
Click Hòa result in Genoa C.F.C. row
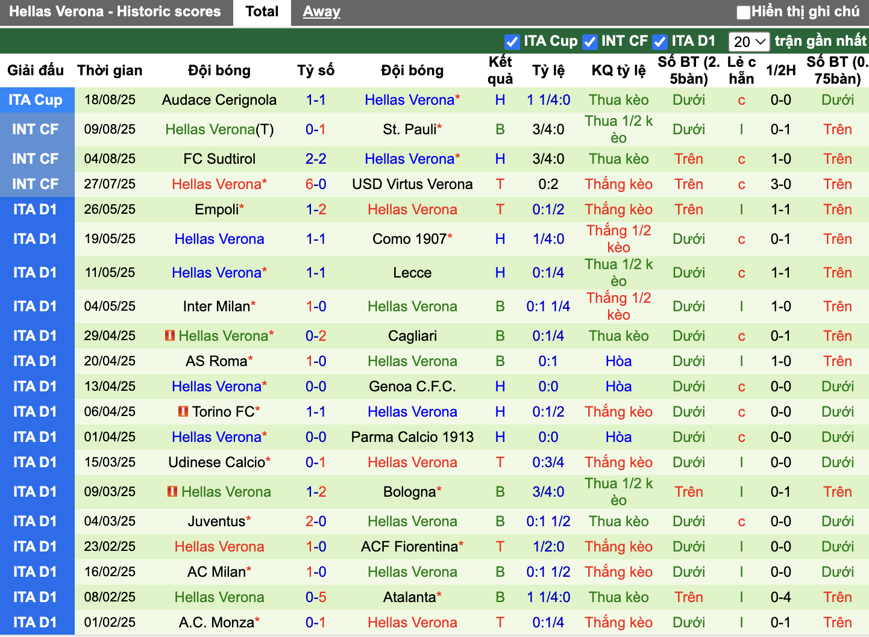click(x=618, y=387)
